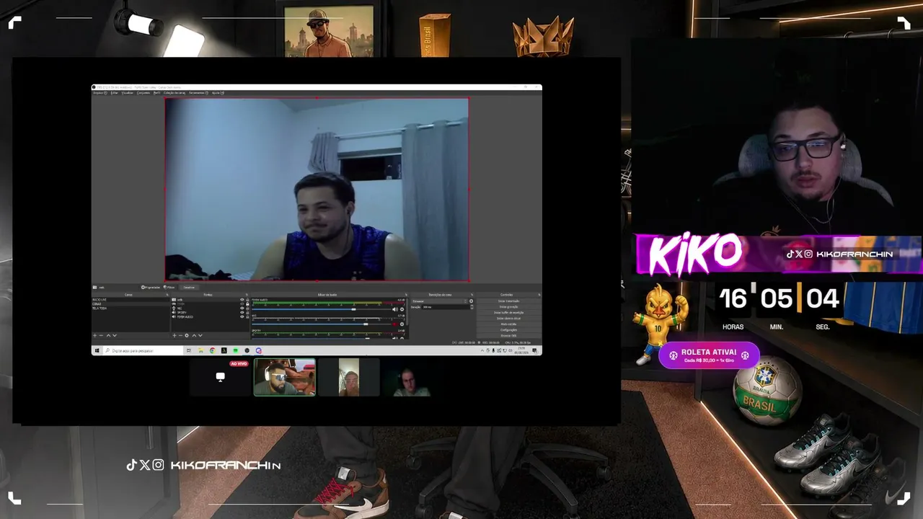Click Iniciar câmera virtual
This screenshot has width=923, height=519.
(508, 319)
